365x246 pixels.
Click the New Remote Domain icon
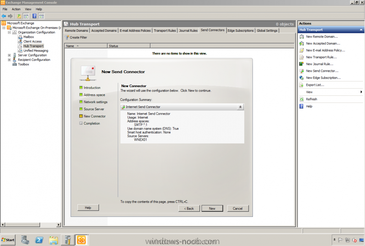302,37
